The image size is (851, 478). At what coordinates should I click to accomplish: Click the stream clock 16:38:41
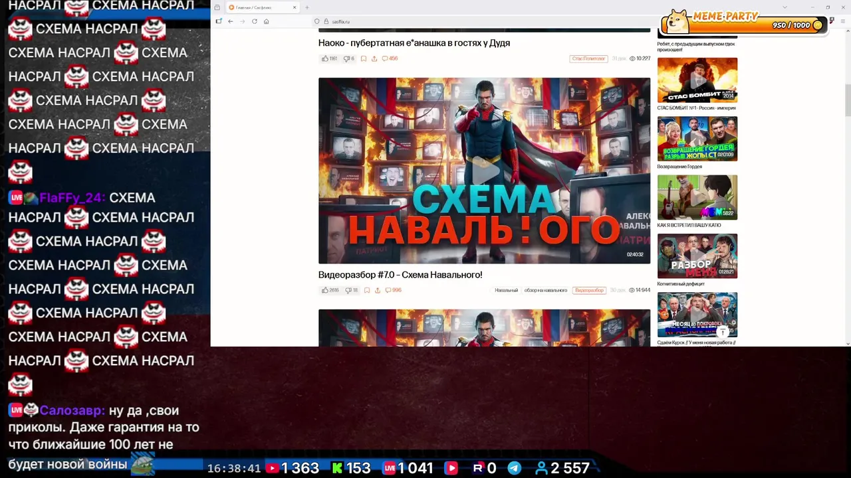[234, 469]
